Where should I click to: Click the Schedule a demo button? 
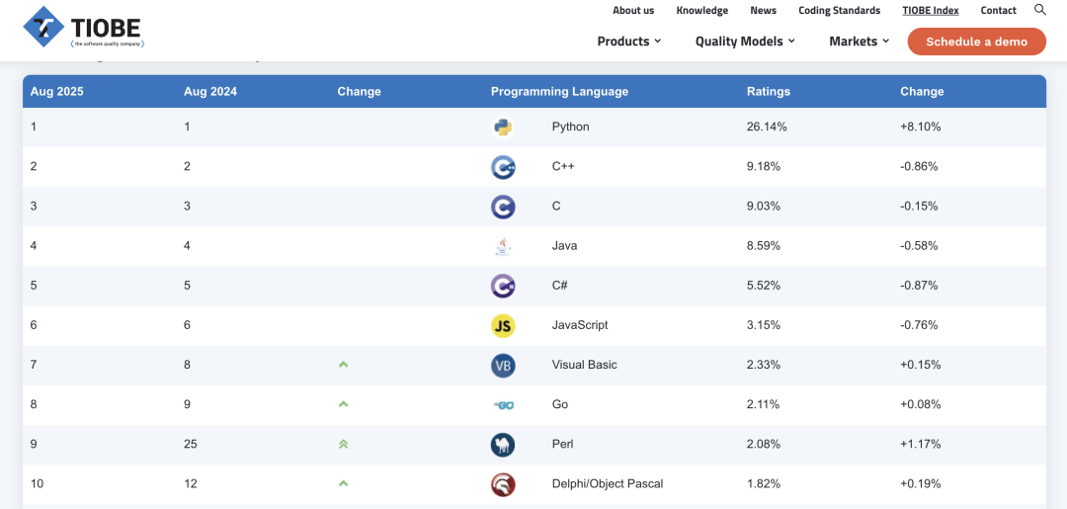click(976, 42)
